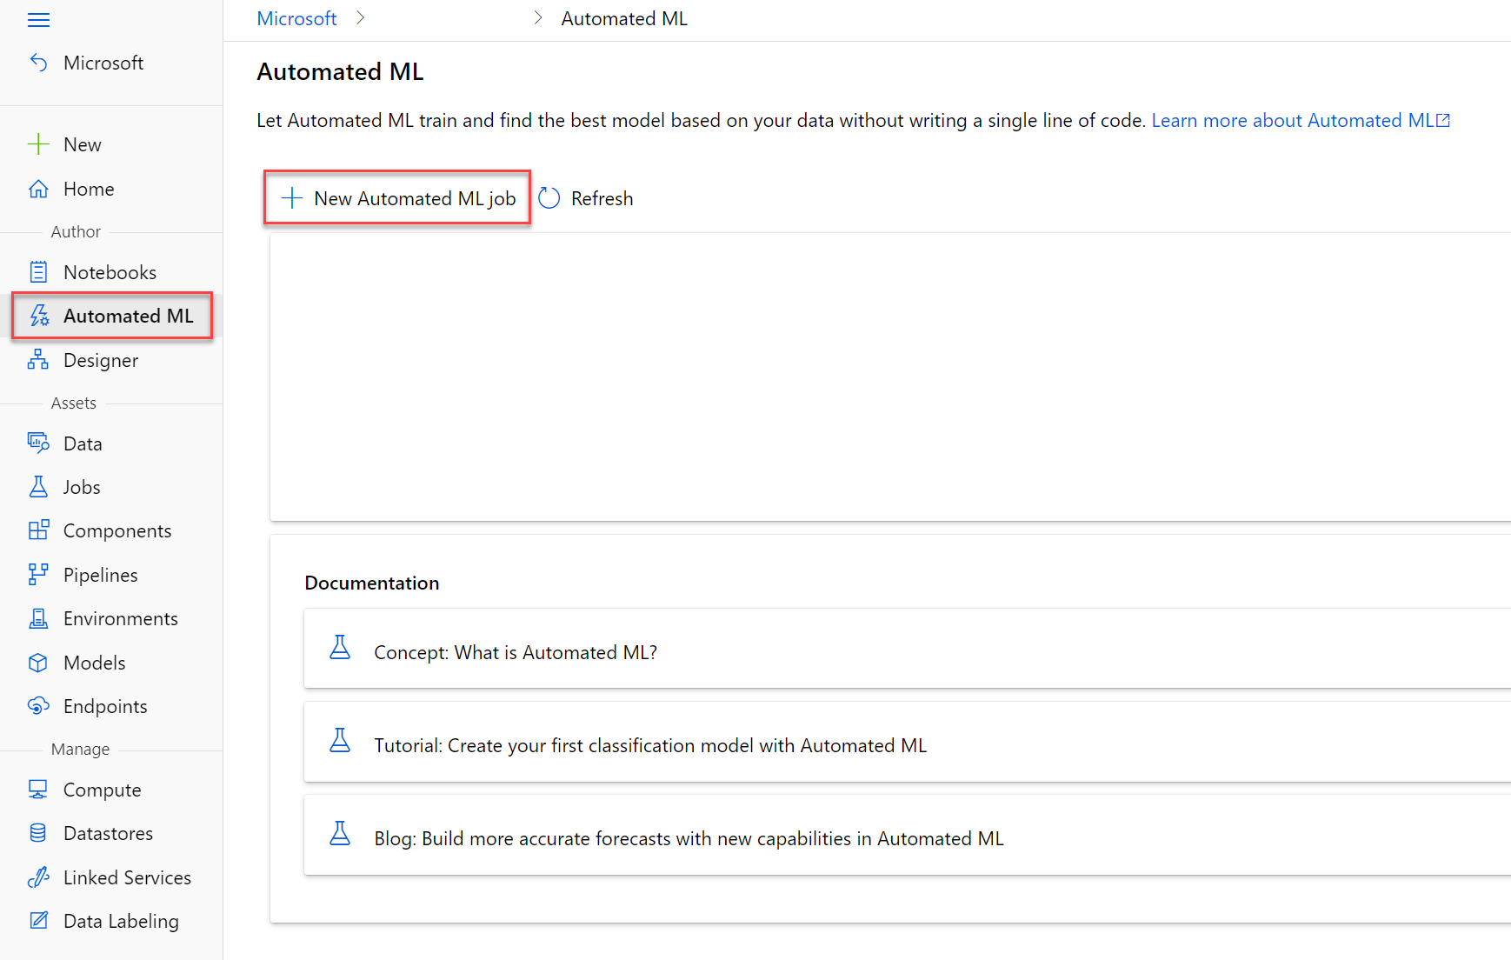Click the plus icon of New Automated ML job
Viewport: 1511px width, 960px height.
(292, 198)
